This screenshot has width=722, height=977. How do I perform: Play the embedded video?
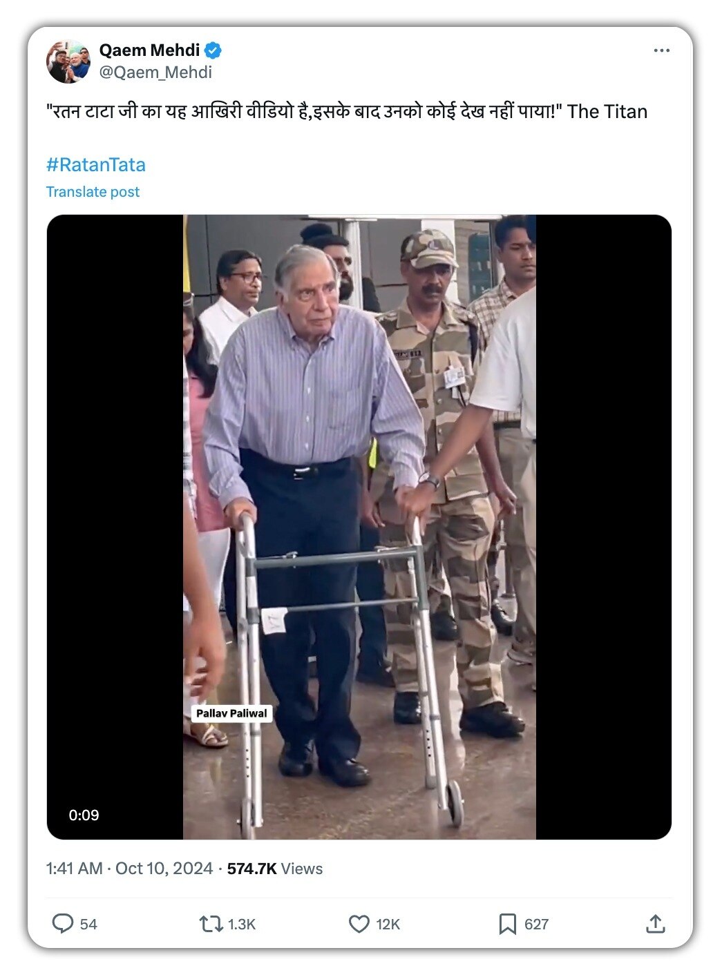[x=359, y=527]
